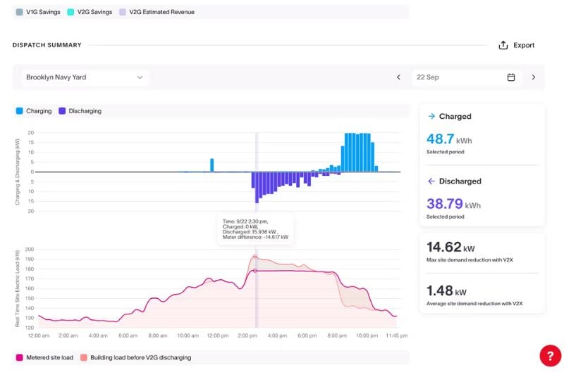Click the noon blue charging bar
The height and width of the screenshot is (372, 564).
point(212,165)
